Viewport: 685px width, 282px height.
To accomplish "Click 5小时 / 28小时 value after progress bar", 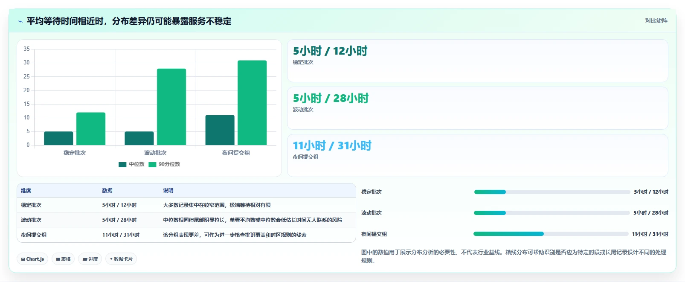I will pyautogui.click(x=651, y=213).
